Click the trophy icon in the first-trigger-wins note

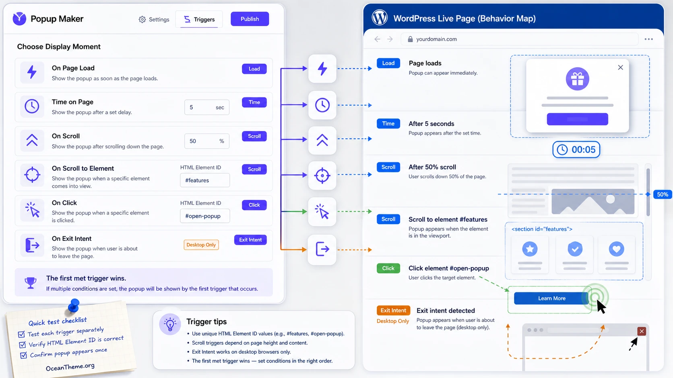pos(30,283)
